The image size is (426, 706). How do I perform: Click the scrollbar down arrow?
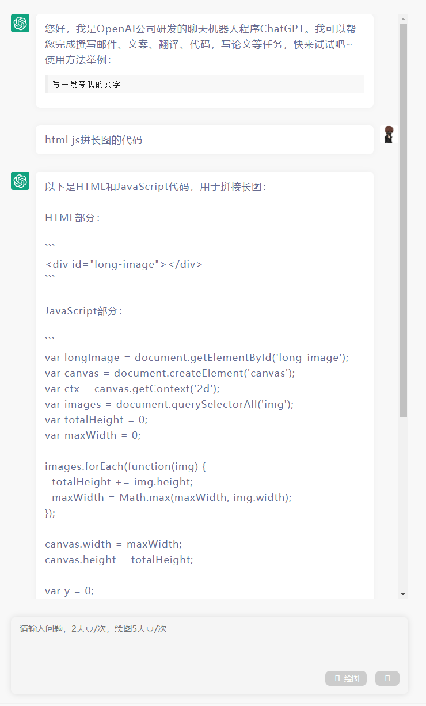[403, 594]
